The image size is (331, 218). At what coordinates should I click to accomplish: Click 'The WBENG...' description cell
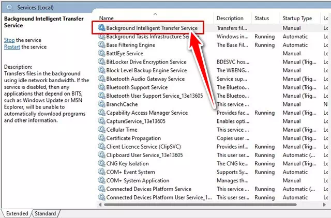click(233, 70)
